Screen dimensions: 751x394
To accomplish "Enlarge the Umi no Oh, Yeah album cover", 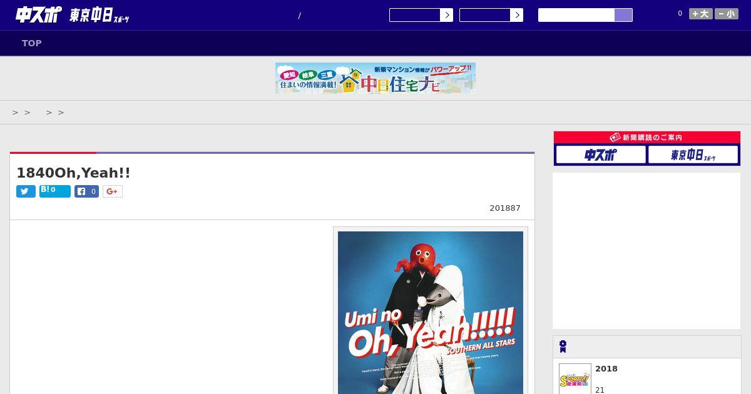I will pyautogui.click(x=431, y=313).
